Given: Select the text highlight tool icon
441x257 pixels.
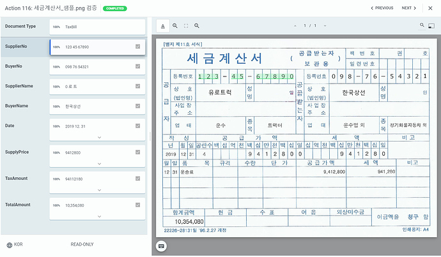Looking at the screenshot, I should (x=163, y=26).
